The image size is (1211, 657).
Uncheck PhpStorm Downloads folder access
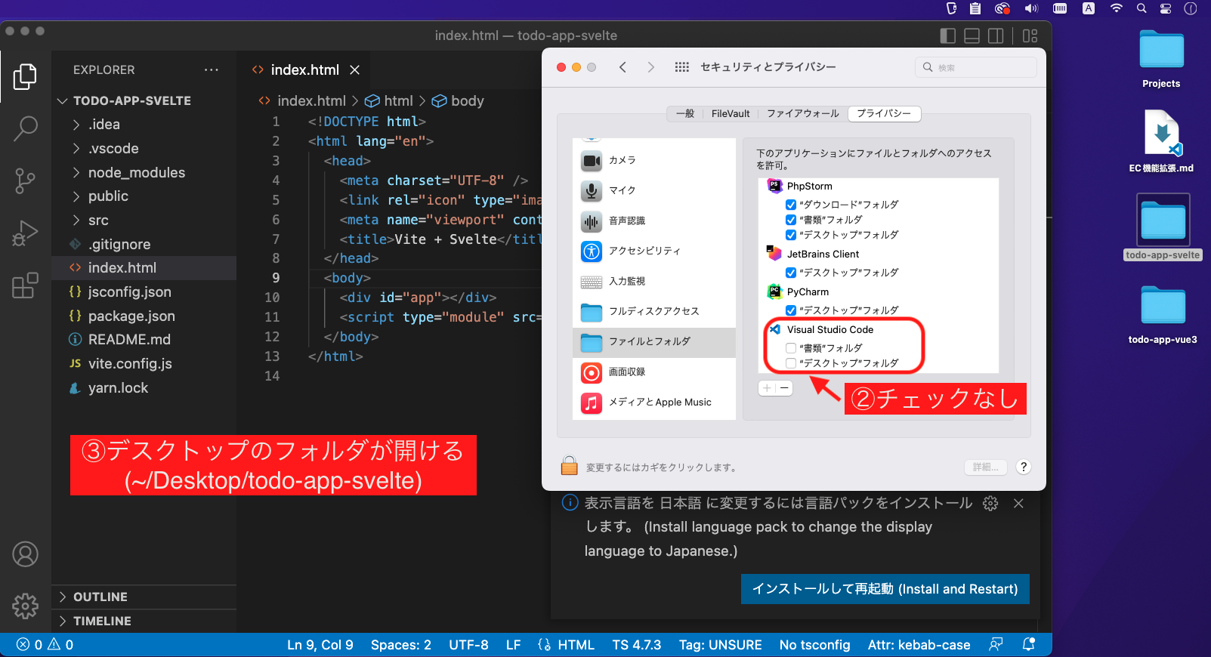[791, 205]
